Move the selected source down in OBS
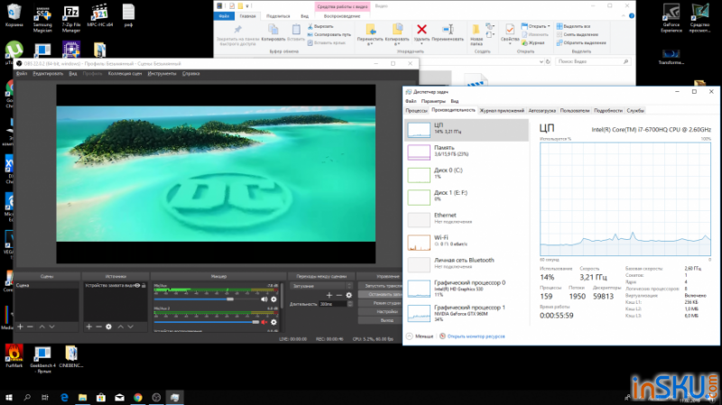 [x=130, y=327]
